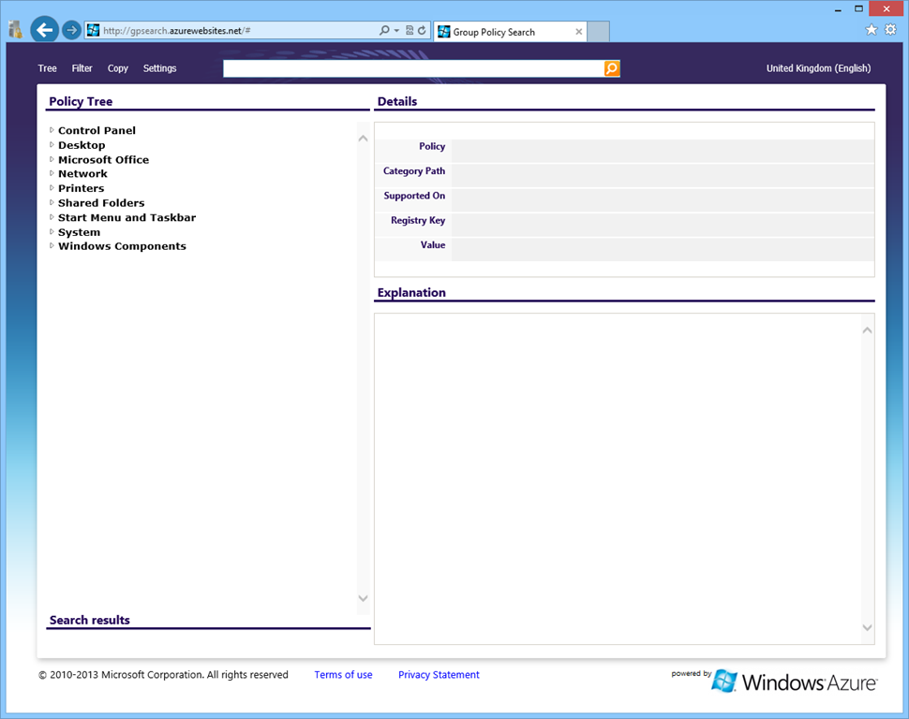This screenshot has height=719, width=909.
Task: Refresh the page using the reload icon
Action: tap(422, 31)
